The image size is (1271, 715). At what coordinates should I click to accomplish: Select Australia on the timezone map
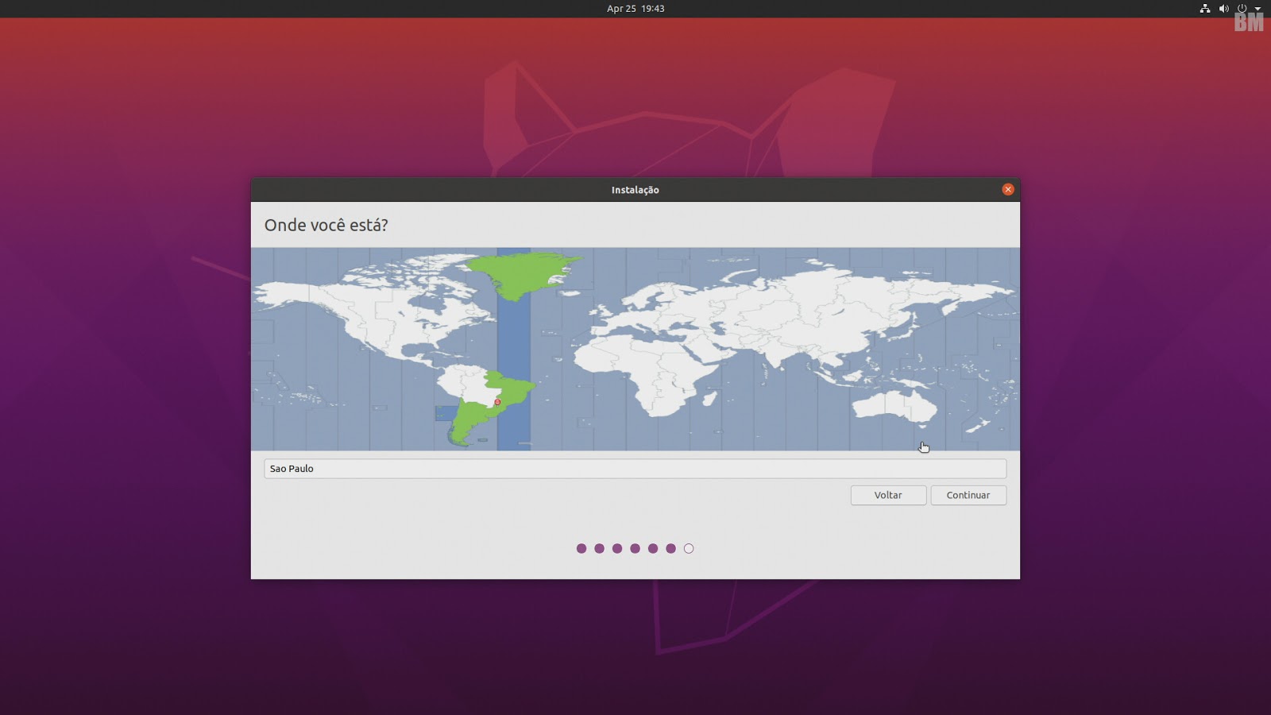tap(894, 405)
